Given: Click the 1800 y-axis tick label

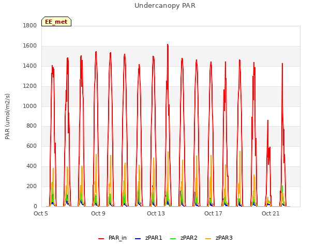Looking at the screenshot, I should pos(30,25).
